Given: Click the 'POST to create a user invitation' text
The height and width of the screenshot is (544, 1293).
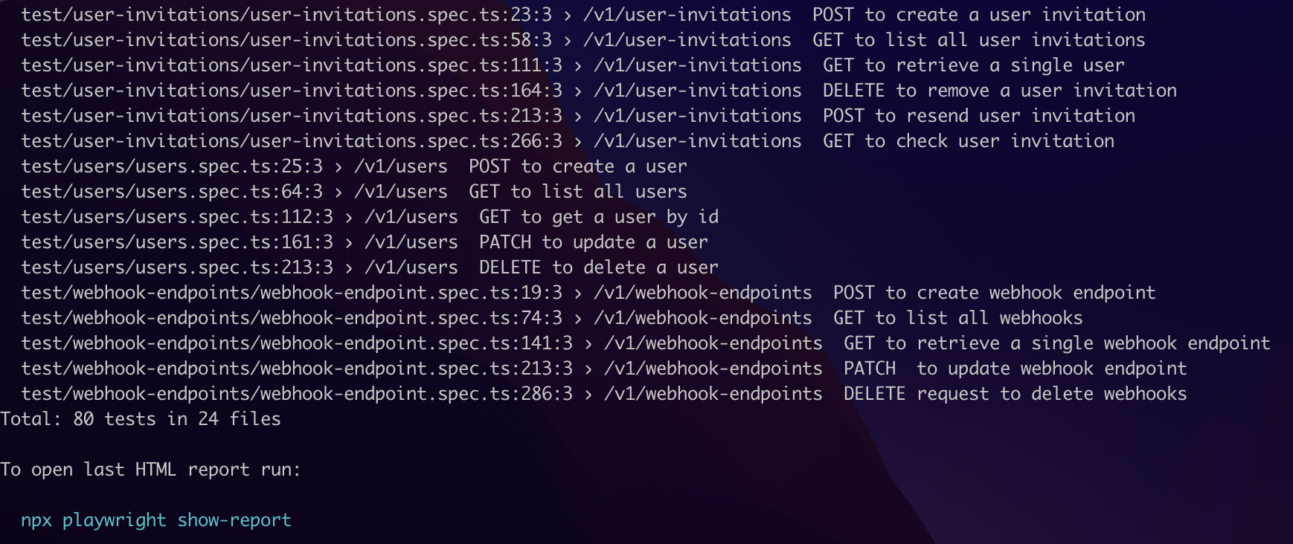Looking at the screenshot, I should (979, 15).
